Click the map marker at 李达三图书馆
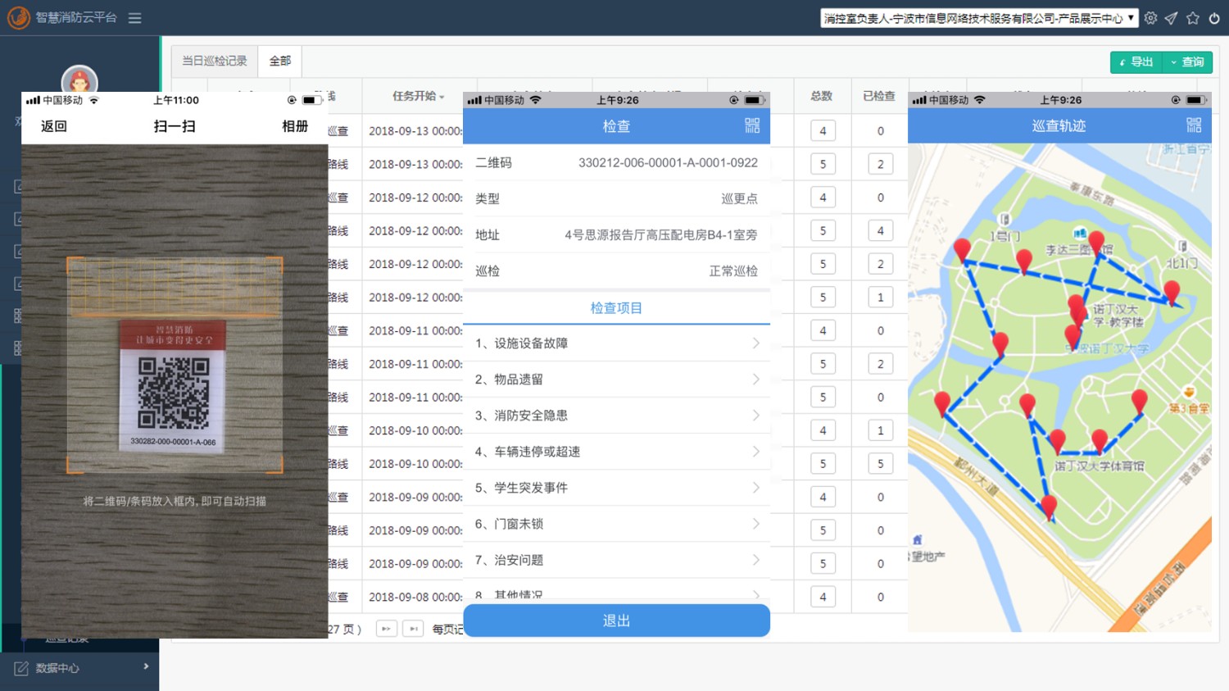 1096,243
